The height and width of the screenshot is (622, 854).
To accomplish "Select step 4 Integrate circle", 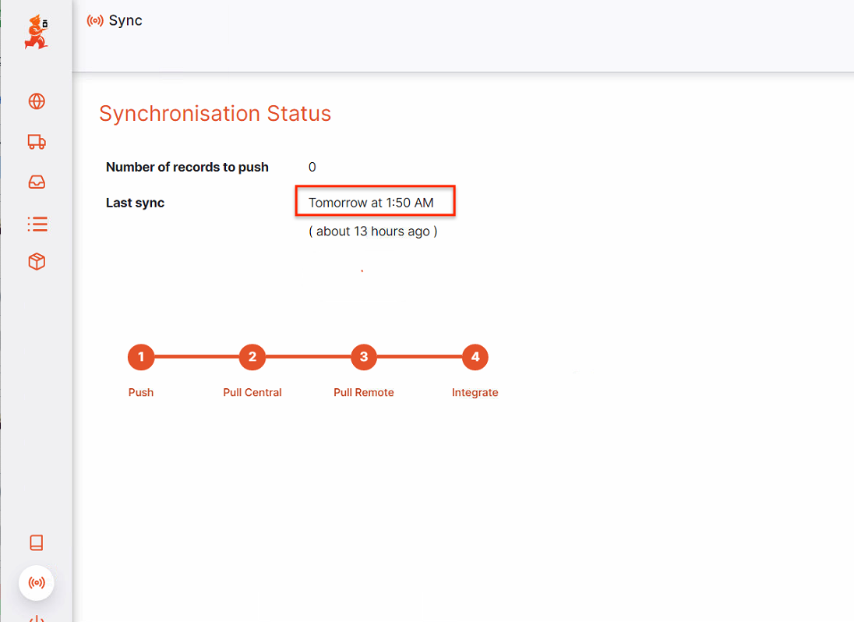I will pos(475,357).
